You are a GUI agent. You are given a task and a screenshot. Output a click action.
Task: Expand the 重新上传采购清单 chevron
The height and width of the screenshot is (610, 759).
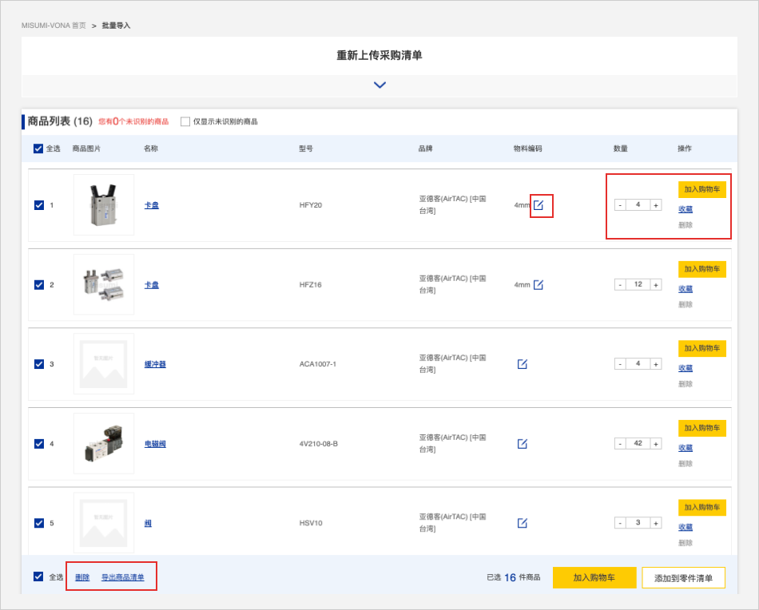tap(379, 85)
